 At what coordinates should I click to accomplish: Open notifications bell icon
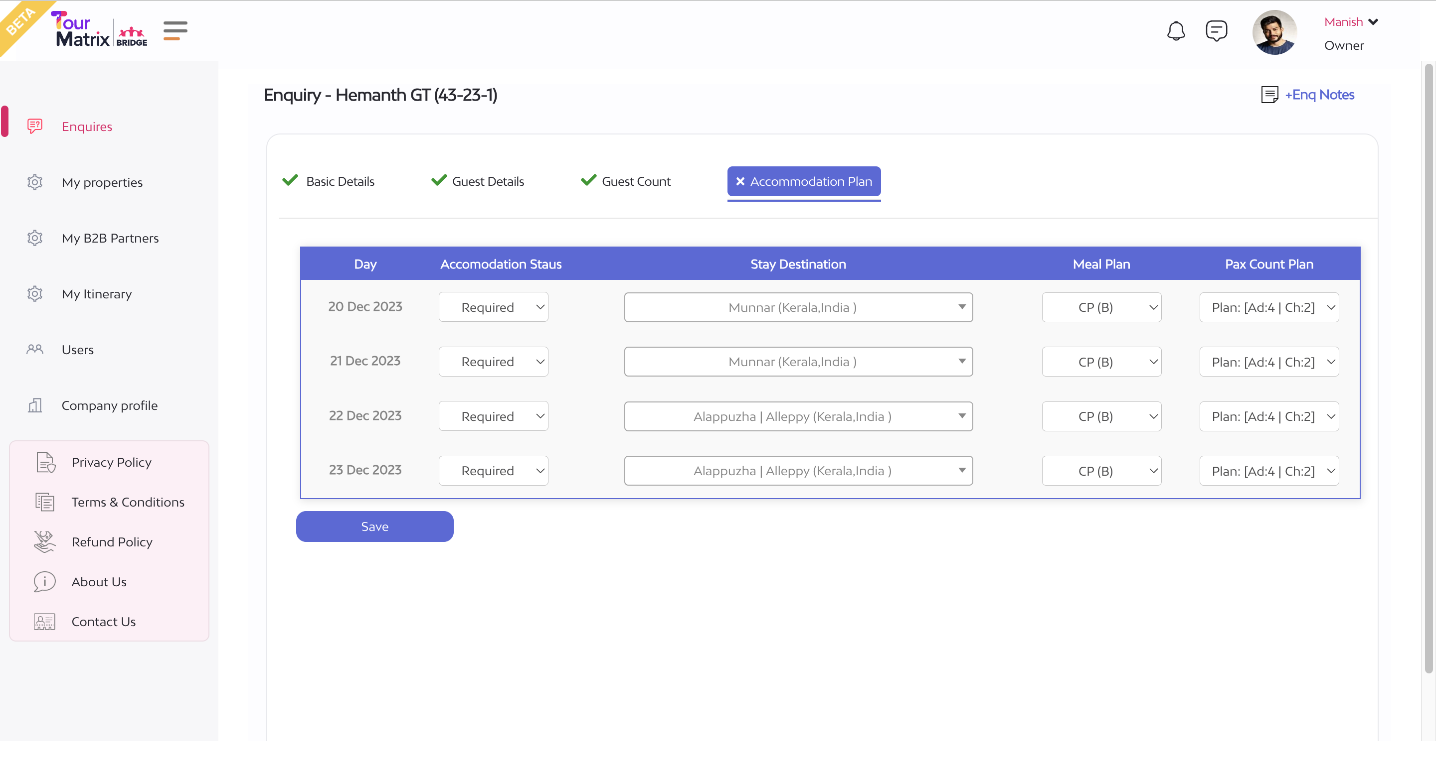click(1176, 31)
